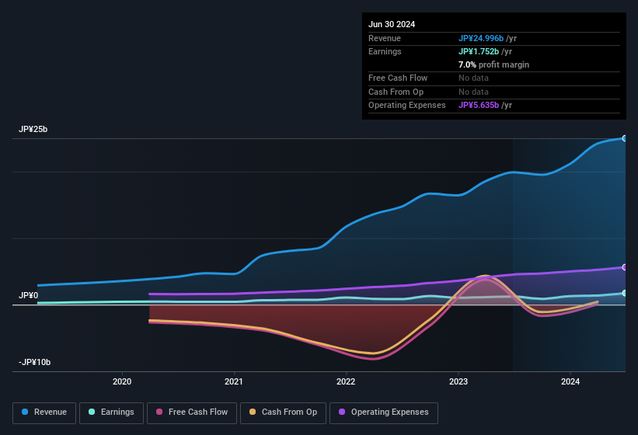Screen dimensions: 638x435
Task: Select the 2022 x-axis label
Action: [x=346, y=381]
